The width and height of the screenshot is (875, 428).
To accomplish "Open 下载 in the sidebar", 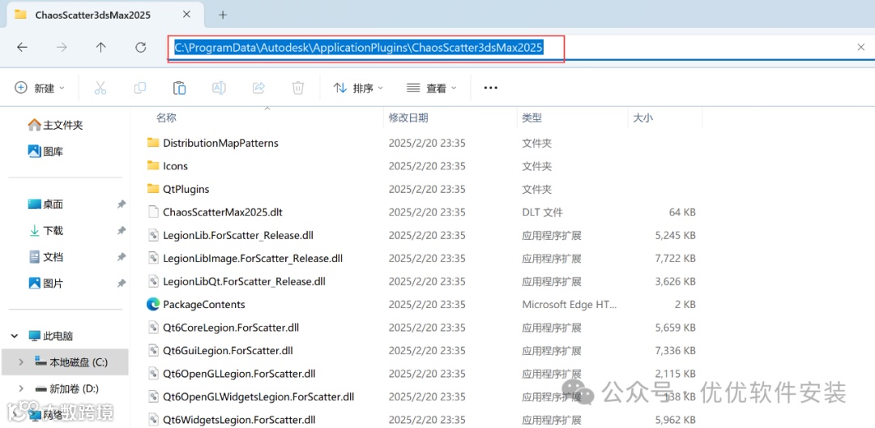I will click(x=45, y=230).
